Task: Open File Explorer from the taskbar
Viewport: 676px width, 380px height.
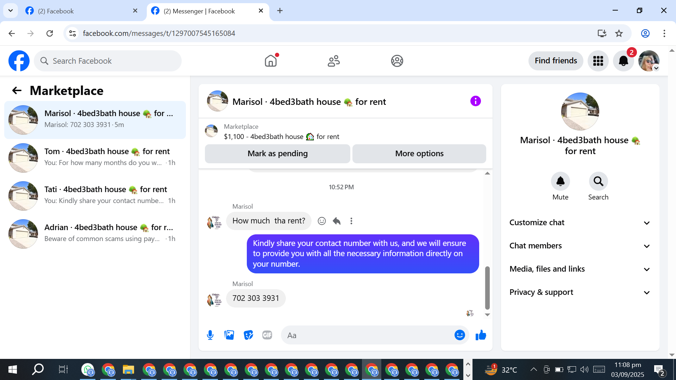Action: [x=129, y=369]
